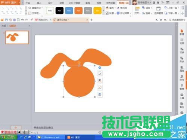Click the Save icon in quick toolbar
The image size is (187, 140).
coord(6,20)
